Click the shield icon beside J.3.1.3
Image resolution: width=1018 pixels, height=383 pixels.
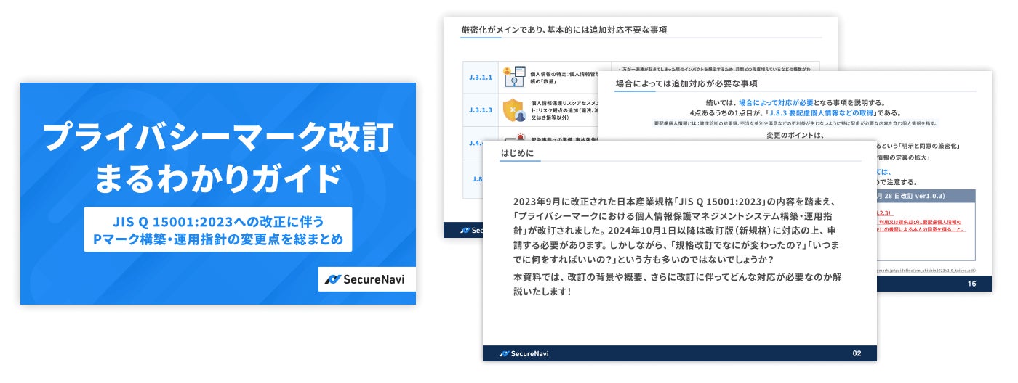point(515,109)
